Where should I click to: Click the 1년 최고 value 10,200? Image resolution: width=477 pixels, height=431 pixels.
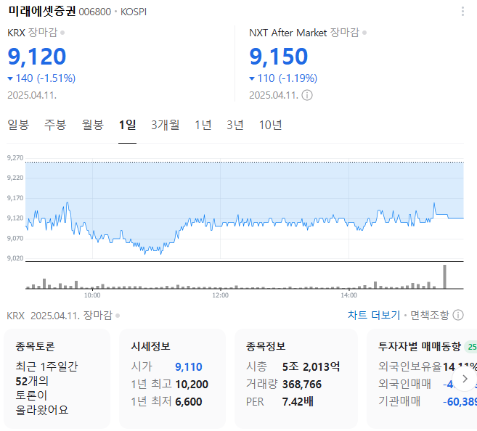click(192, 385)
